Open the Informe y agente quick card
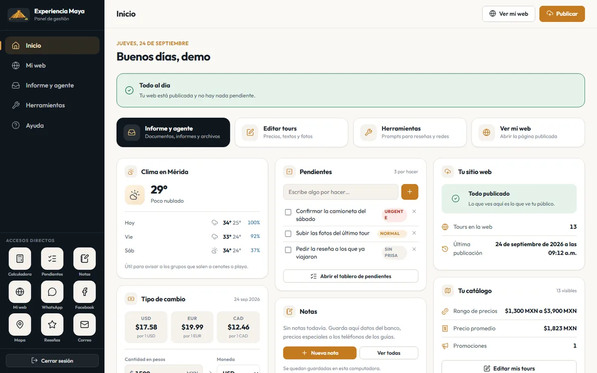597x373 pixels. (173, 132)
